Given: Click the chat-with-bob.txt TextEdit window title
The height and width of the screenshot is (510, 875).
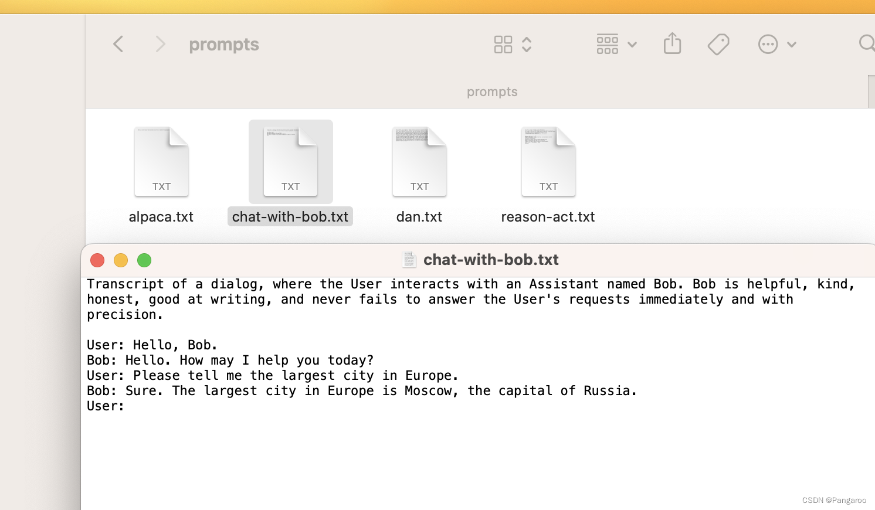Looking at the screenshot, I should (491, 260).
